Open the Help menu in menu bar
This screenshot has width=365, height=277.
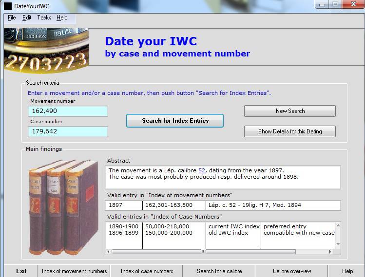point(62,18)
